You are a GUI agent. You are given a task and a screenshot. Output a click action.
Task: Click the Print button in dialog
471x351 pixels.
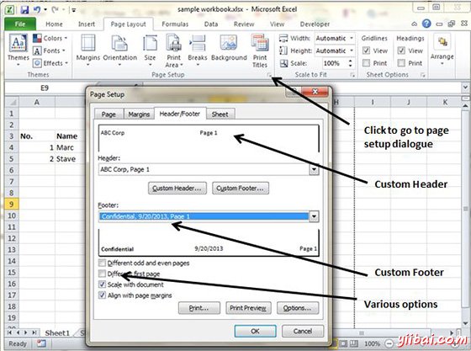pos(198,308)
